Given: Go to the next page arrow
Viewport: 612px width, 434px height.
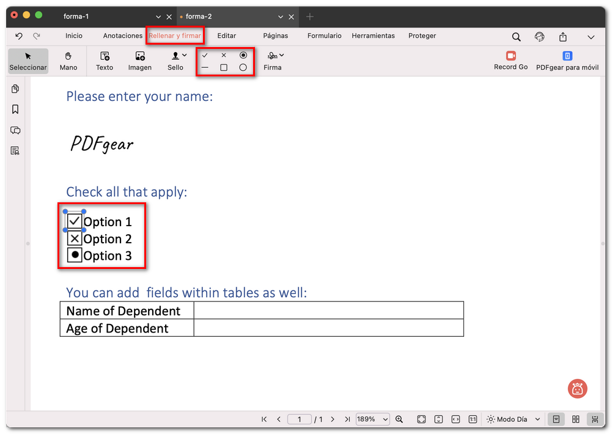Looking at the screenshot, I should click(333, 419).
